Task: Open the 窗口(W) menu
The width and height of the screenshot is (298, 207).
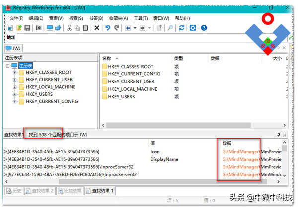Action: pos(161,18)
